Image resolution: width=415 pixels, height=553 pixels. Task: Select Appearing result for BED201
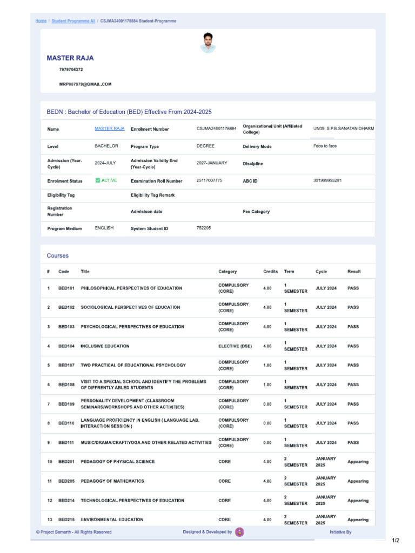pos(358,462)
